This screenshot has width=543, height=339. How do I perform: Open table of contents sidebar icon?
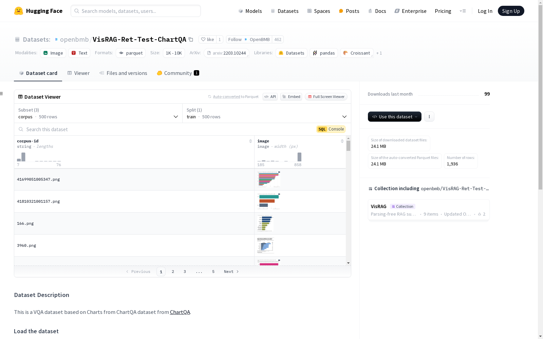(x=2, y=94)
